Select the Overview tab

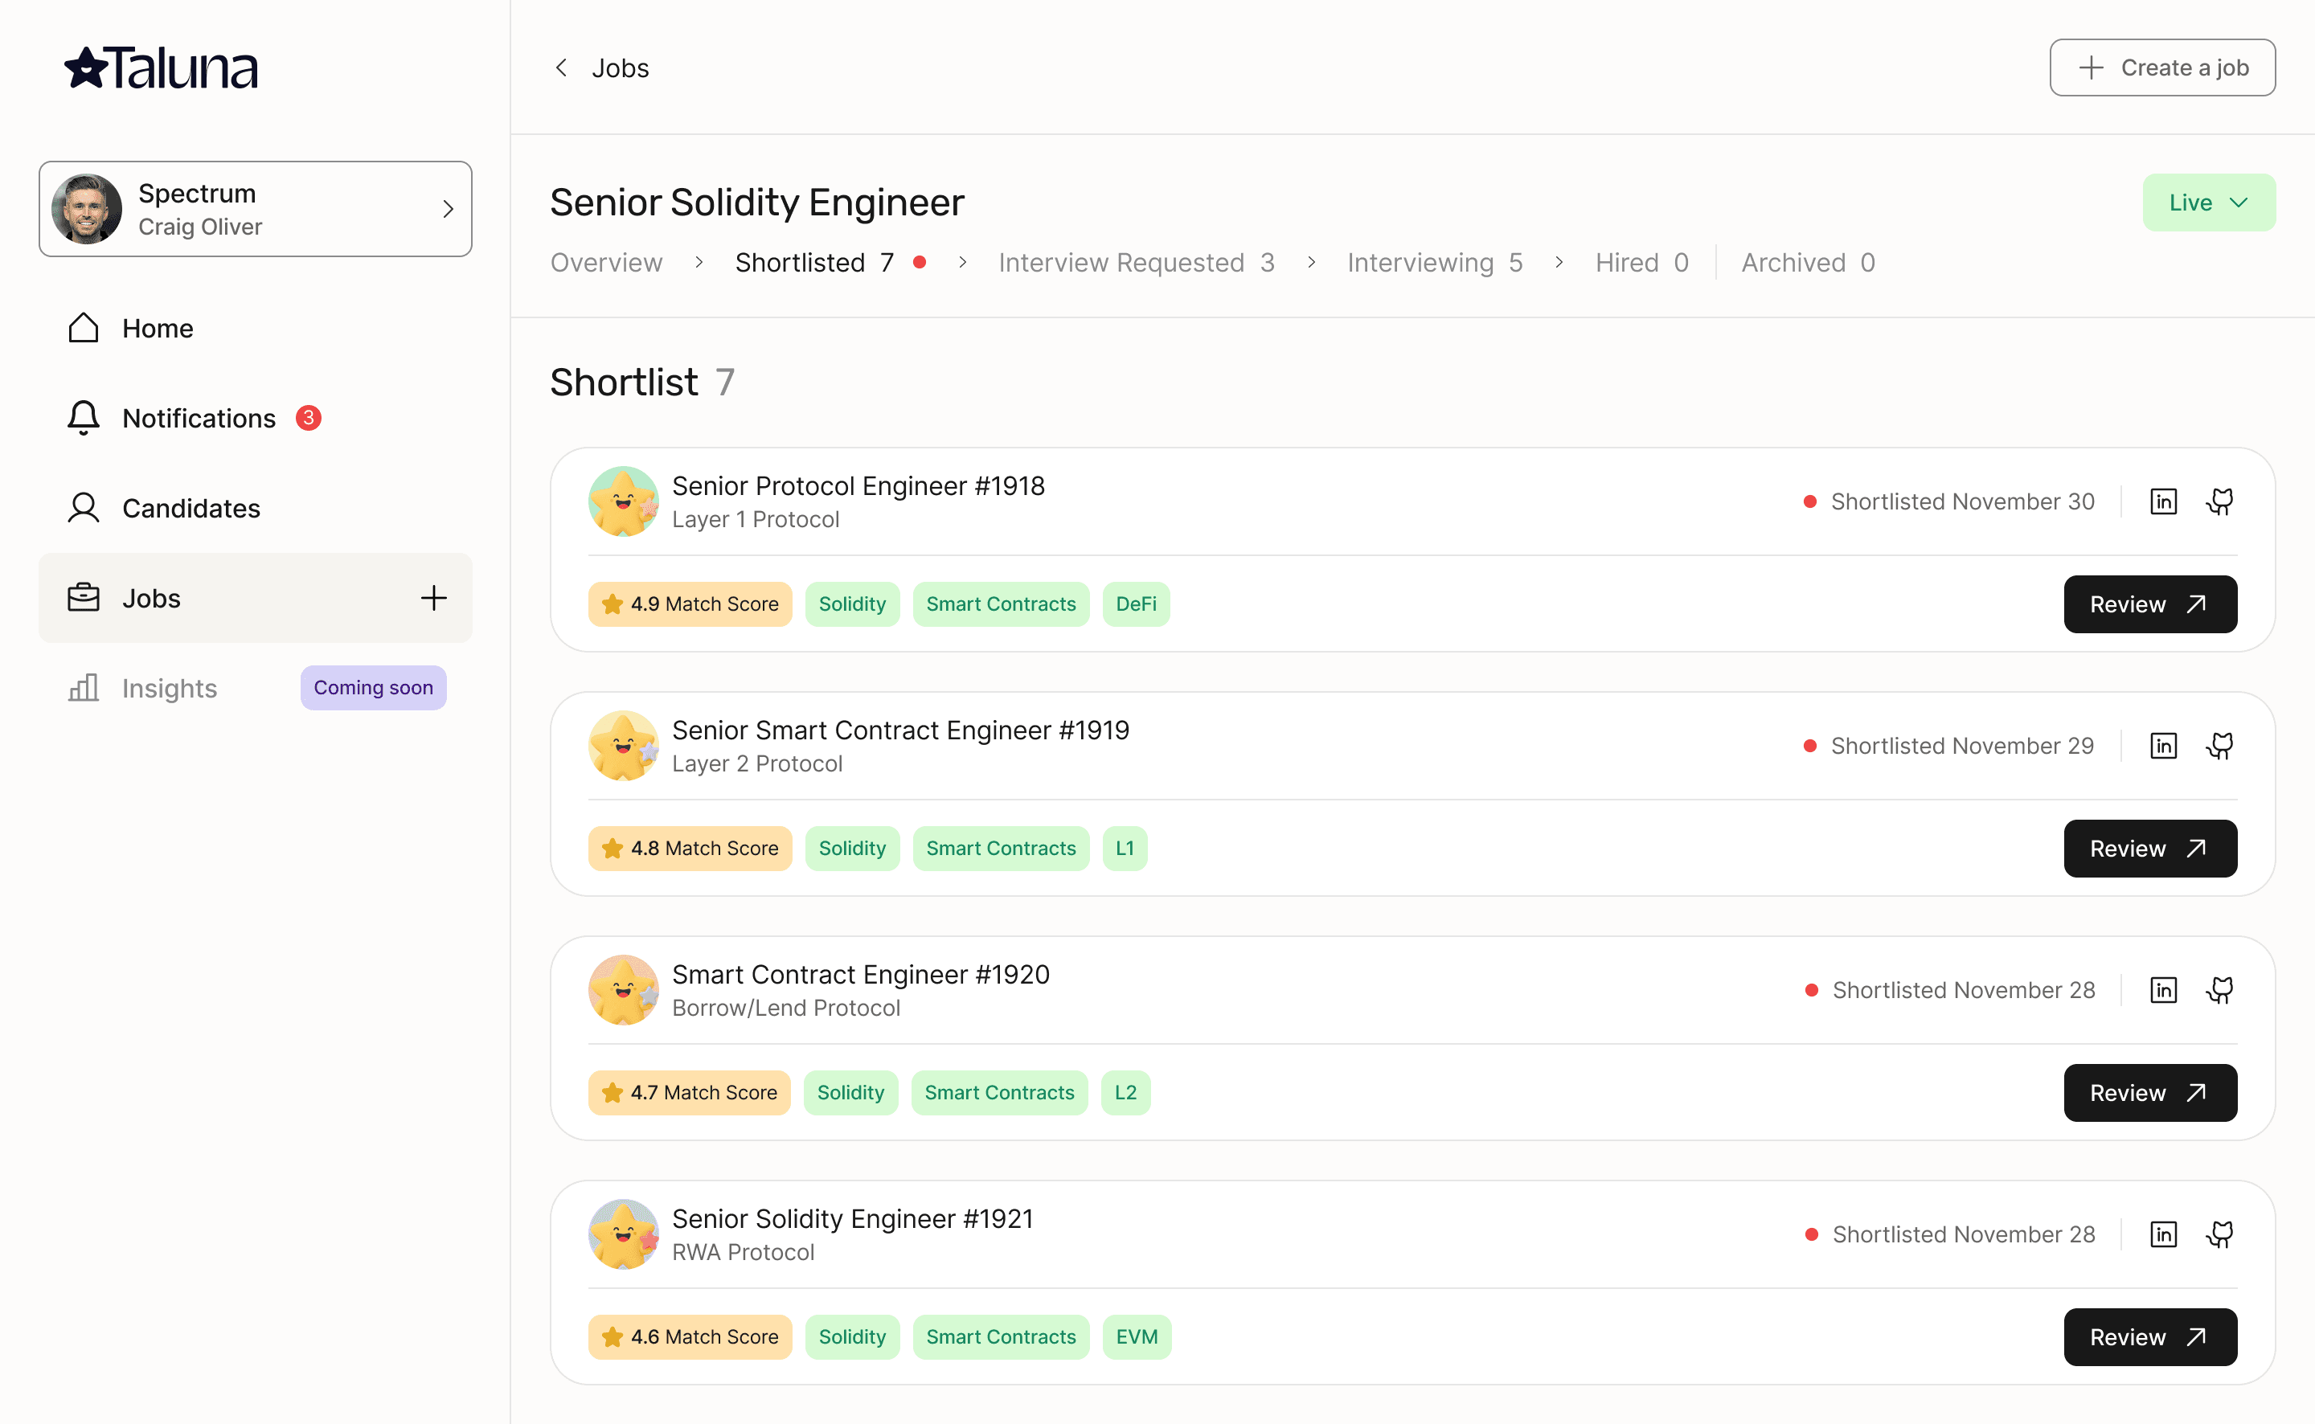(x=607, y=263)
